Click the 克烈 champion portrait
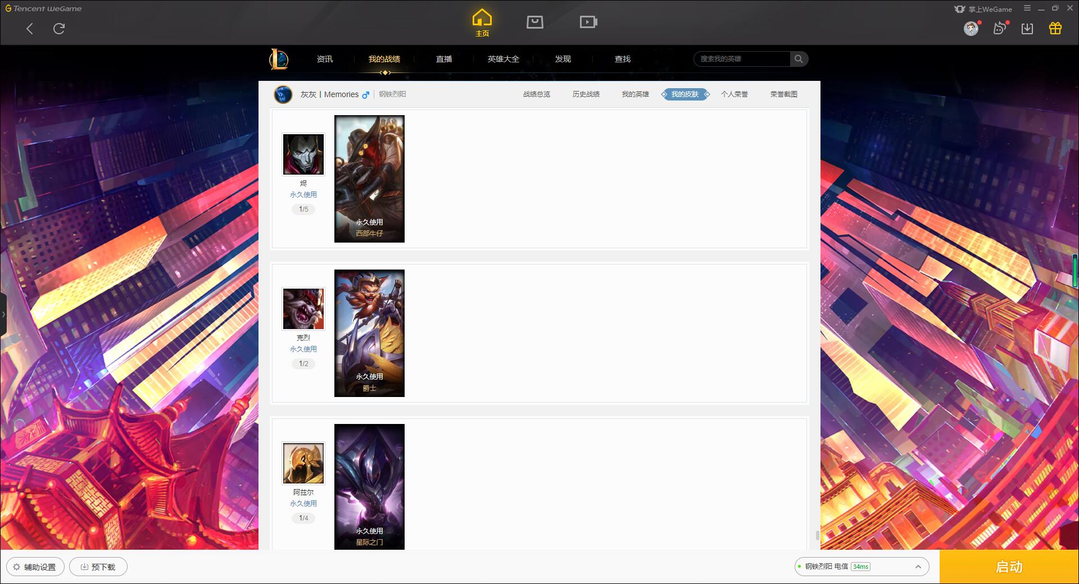 pyautogui.click(x=303, y=309)
